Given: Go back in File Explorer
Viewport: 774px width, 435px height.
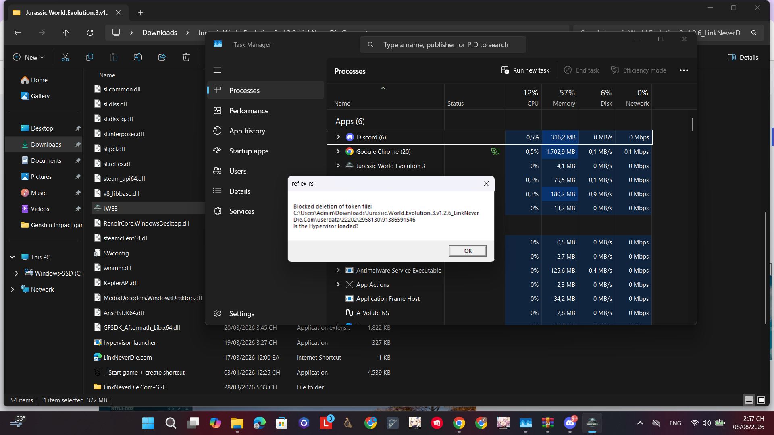Looking at the screenshot, I should click(17, 33).
